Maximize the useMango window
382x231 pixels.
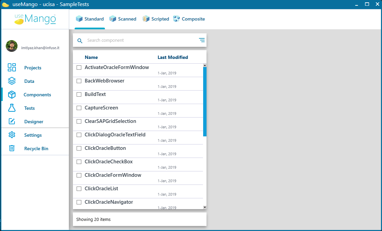click(x=367, y=4)
